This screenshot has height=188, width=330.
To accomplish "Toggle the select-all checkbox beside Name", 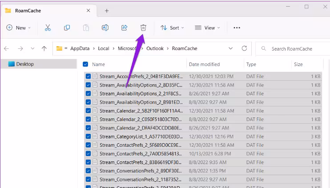I will tap(85, 64).
